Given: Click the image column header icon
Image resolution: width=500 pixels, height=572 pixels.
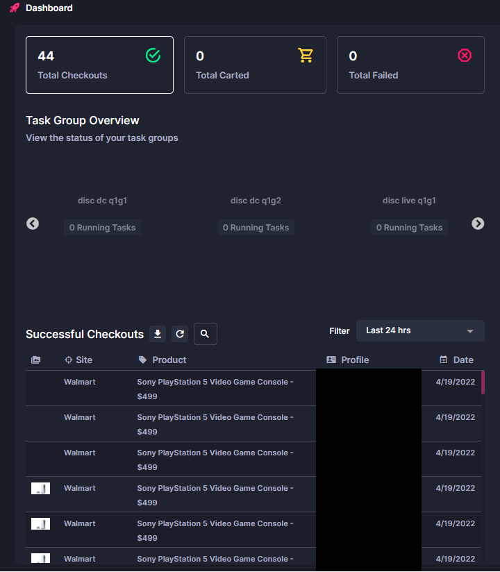Looking at the screenshot, I should [x=36, y=360].
